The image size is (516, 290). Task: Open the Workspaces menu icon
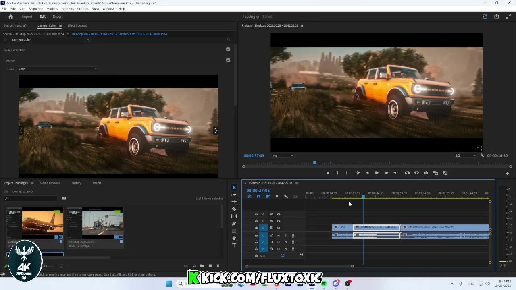click(x=485, y=17)
